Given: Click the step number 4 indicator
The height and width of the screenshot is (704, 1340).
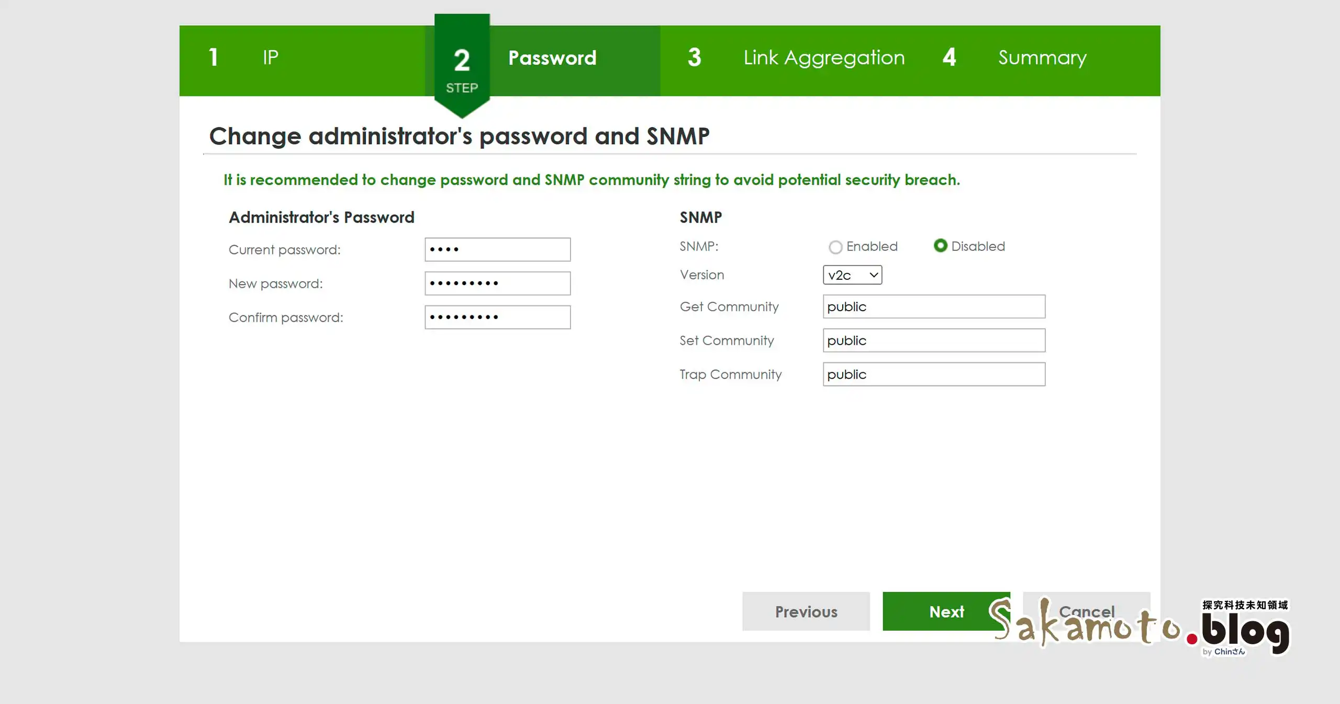Looking at the screenshot, I should tap(950, 58).
